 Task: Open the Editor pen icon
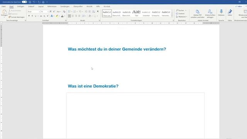click(x=230, y=11)
